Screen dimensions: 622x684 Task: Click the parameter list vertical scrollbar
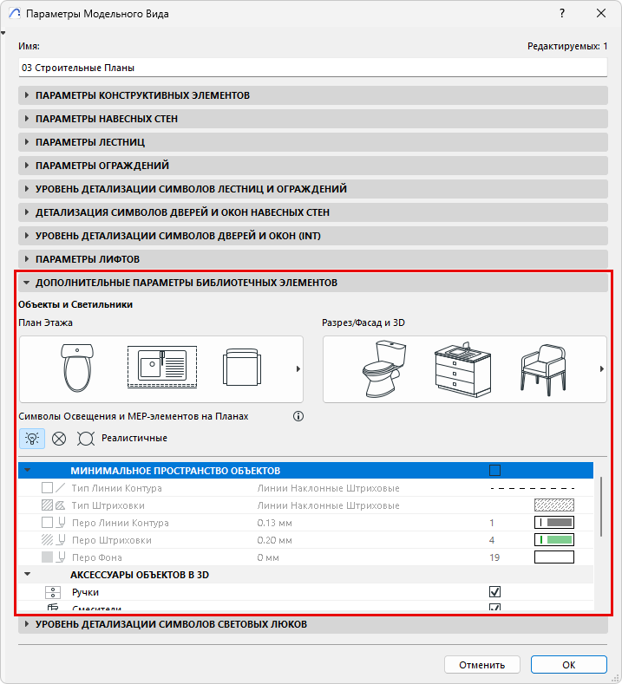[600, 506]
